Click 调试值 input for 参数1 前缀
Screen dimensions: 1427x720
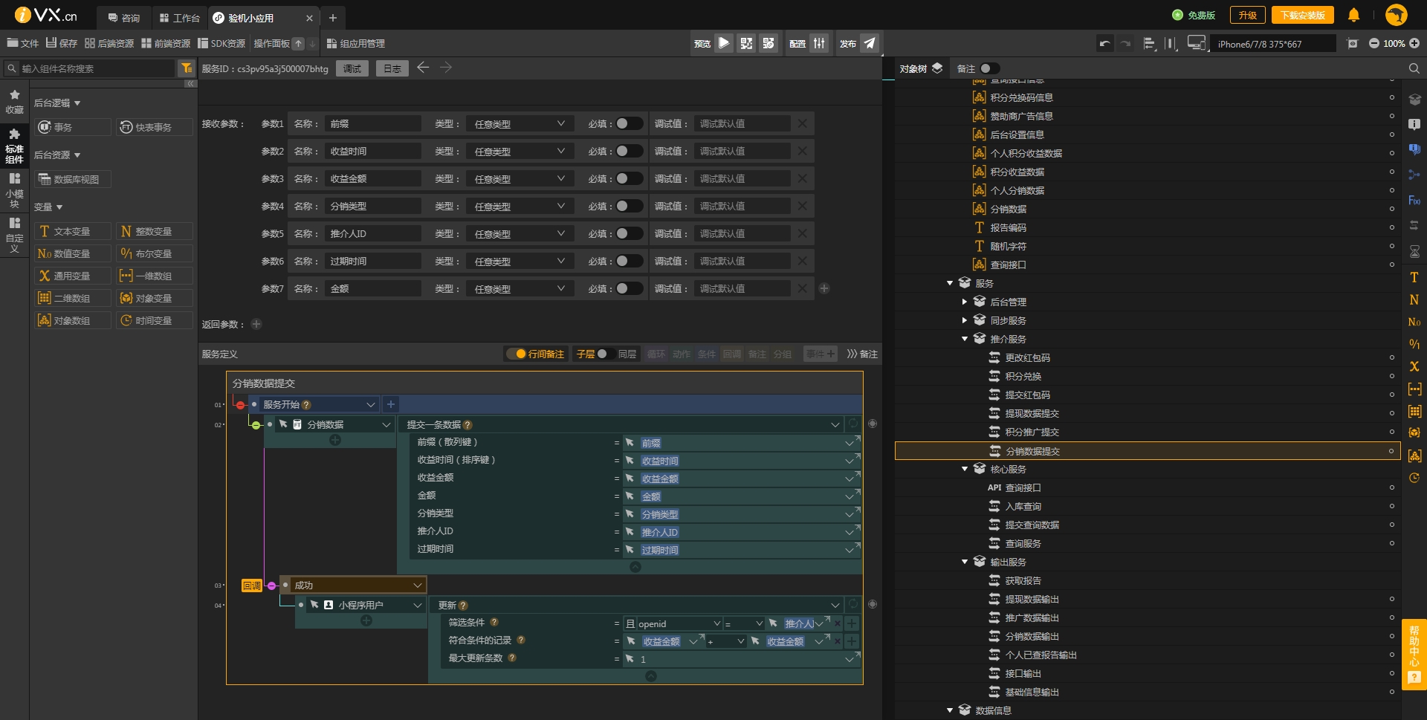[742, 123]
